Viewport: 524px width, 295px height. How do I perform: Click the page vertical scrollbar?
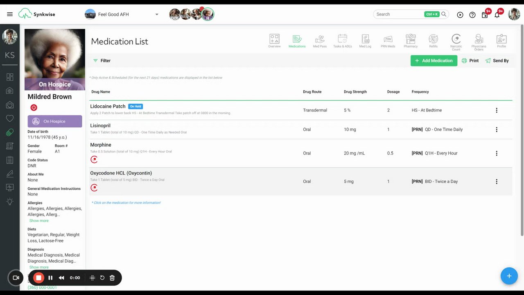(x=522, y=130)
